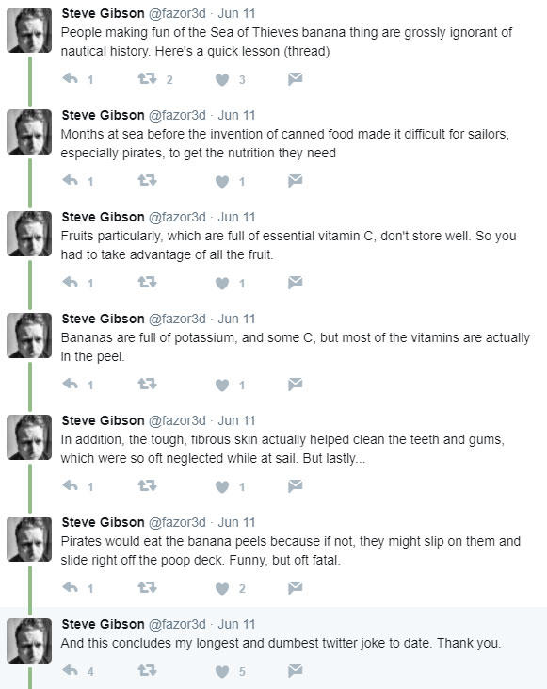547x689 pixels.
Task: Open @fazor3d handle on the potassium tweet
Action: click(x=177, y=319)
